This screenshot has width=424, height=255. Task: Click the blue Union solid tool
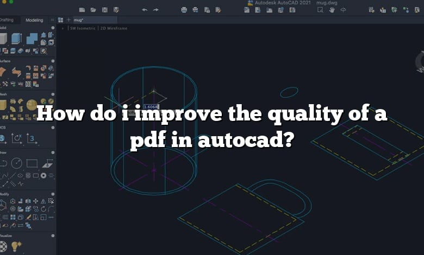coord(32,39)
